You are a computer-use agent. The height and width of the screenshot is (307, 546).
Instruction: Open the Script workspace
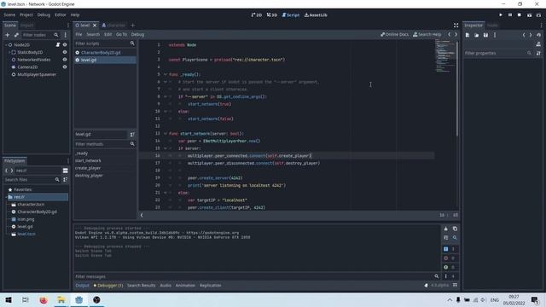[x=291, y=15]
